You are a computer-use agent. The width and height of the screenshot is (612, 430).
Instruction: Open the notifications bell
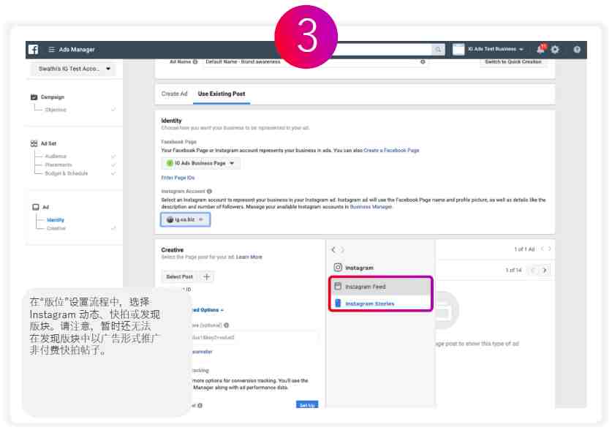(x=541, y=49)
